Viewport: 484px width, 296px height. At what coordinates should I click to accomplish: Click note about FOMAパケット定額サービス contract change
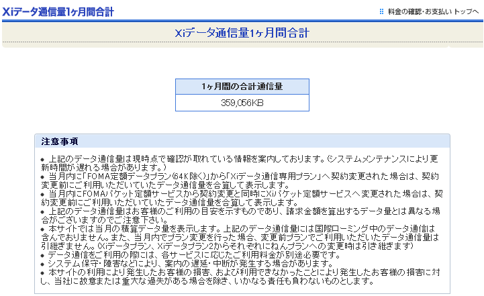(242, 198)
